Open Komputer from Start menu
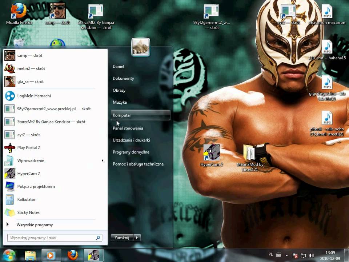Viewport: 349px width, 262px height. 141,115
